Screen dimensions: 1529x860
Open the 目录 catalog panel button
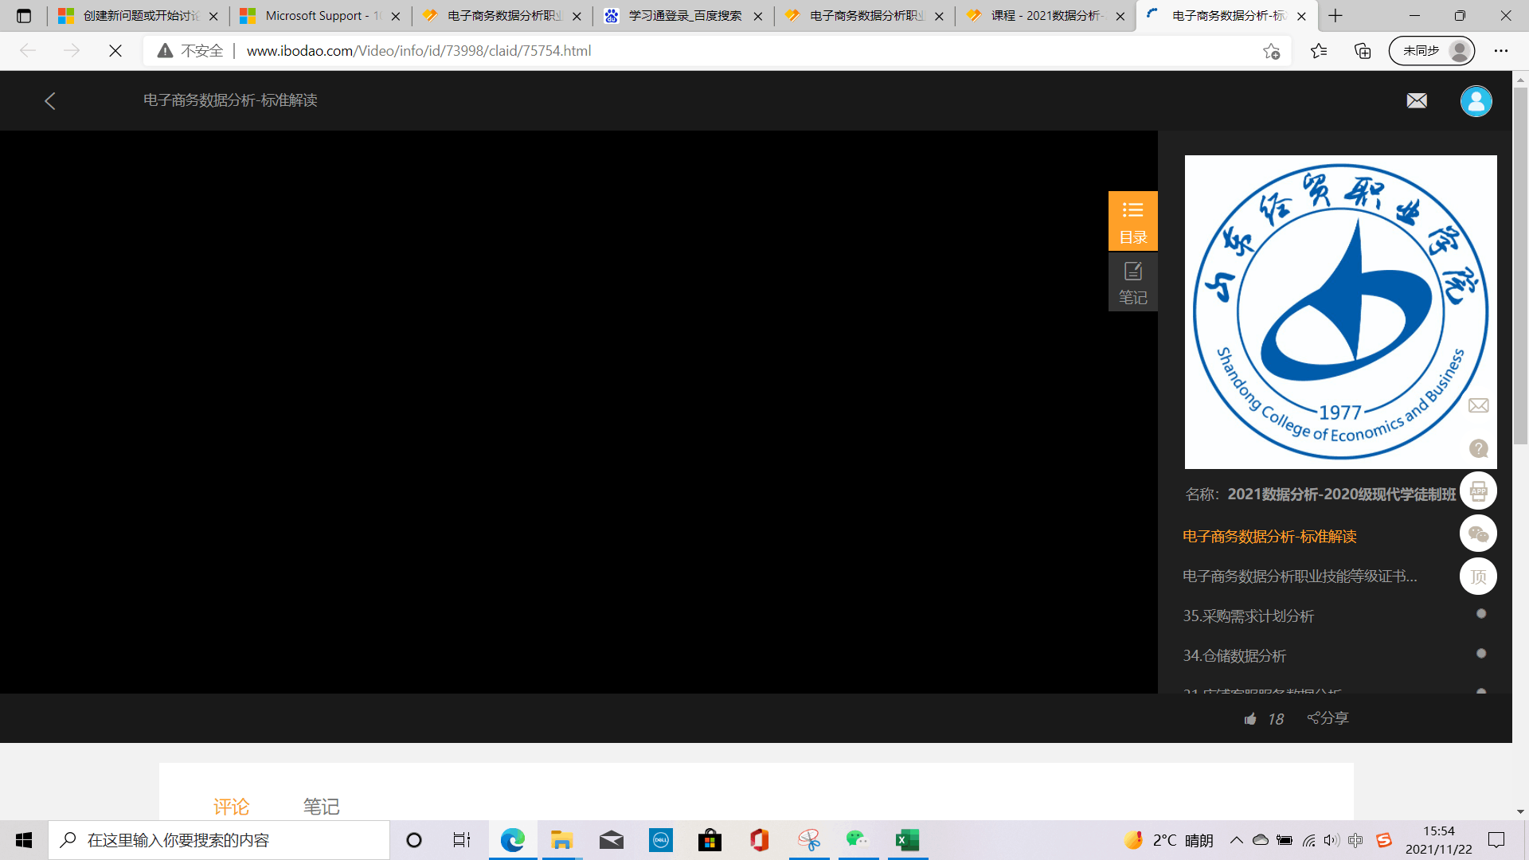[1132, 221]
